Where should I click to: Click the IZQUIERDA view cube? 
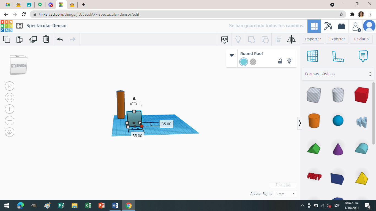click(x=18, y=65)
